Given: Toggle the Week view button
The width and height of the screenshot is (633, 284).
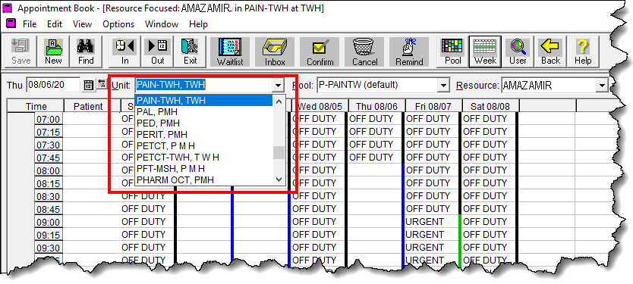Looking at the screenshot, I should tap(485, 52).
